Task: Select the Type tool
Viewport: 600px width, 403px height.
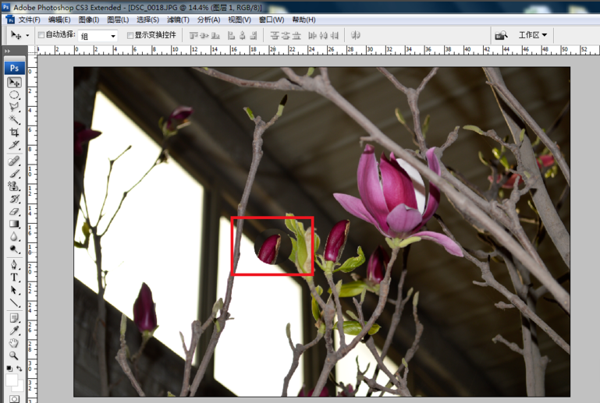Action: [x=14, y=278]
